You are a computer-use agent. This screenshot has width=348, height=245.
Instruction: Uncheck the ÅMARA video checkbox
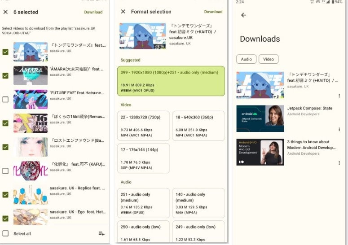coord(5,75)
